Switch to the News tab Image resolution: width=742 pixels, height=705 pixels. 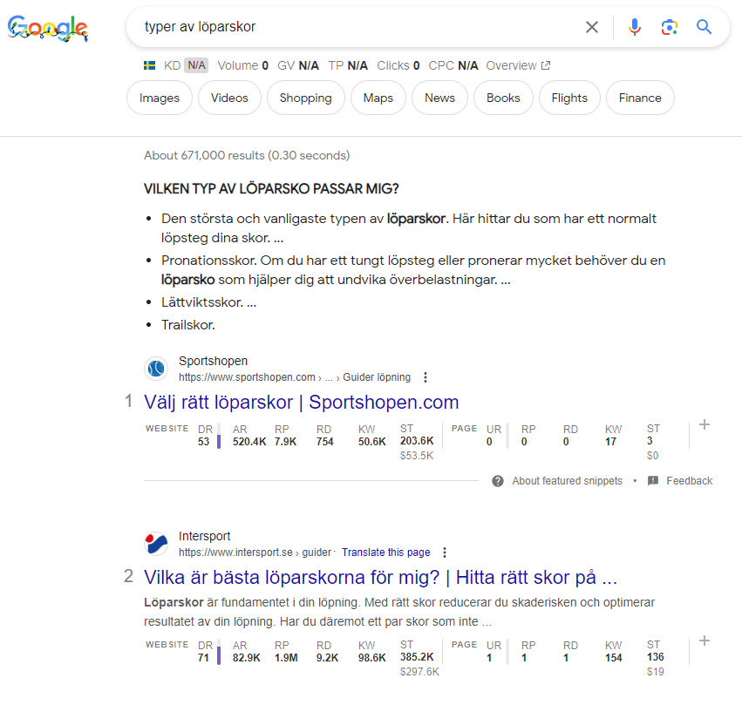click(439, 98)
